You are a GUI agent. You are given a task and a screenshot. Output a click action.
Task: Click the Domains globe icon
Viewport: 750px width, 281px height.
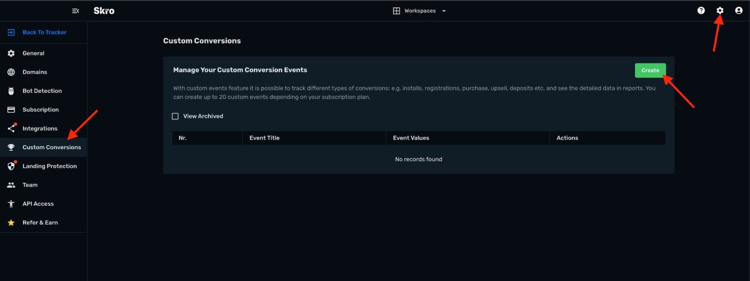coord(11,72)
